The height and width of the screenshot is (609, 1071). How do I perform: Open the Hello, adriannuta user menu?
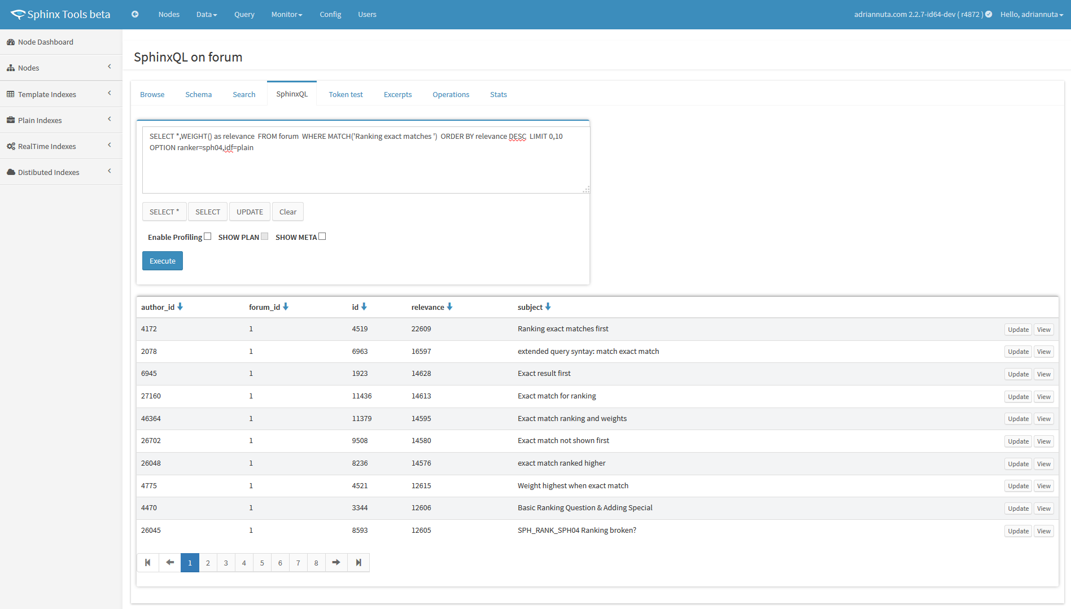point(1031,14)
